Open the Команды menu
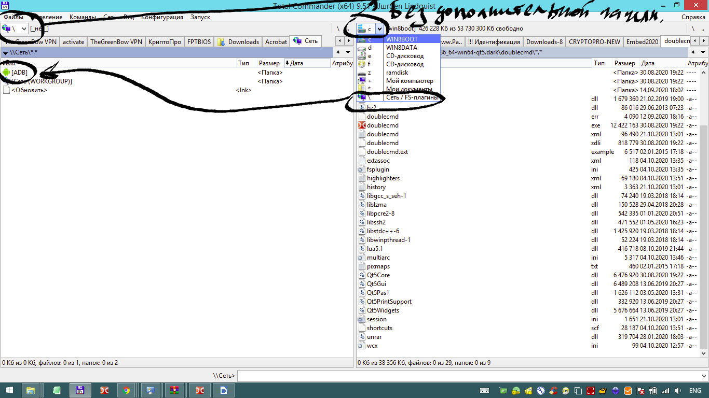 point(83,17)
